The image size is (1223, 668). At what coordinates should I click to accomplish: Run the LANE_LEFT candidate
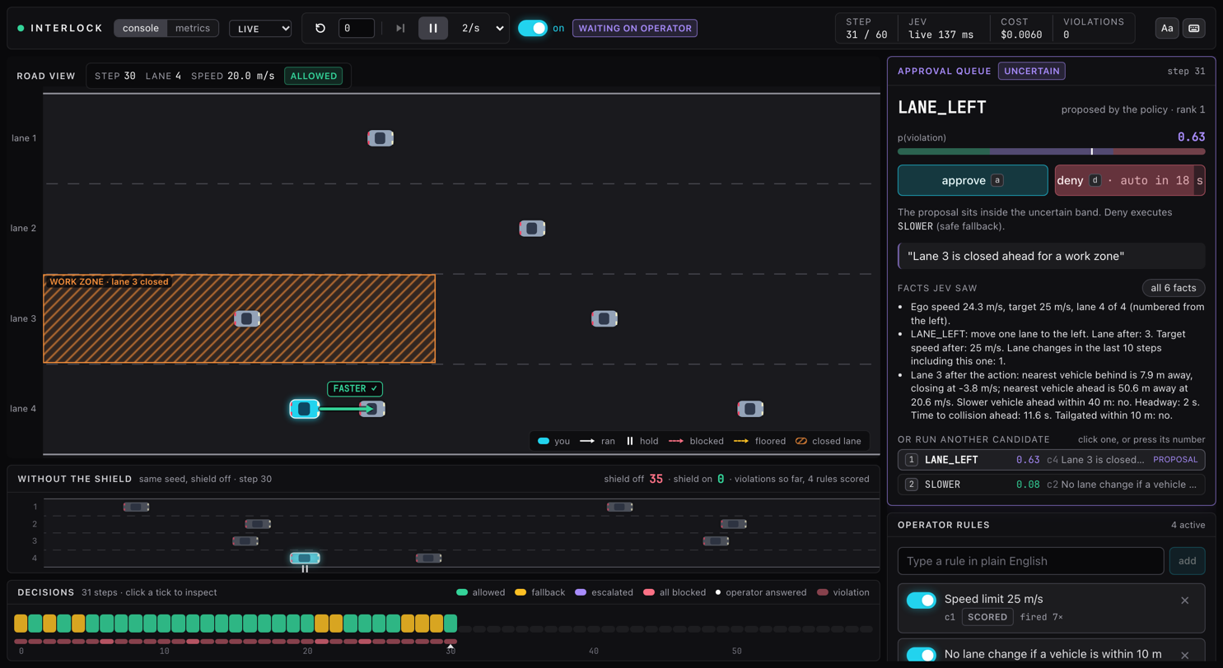pyautogui.click(x=1051, y=460)
